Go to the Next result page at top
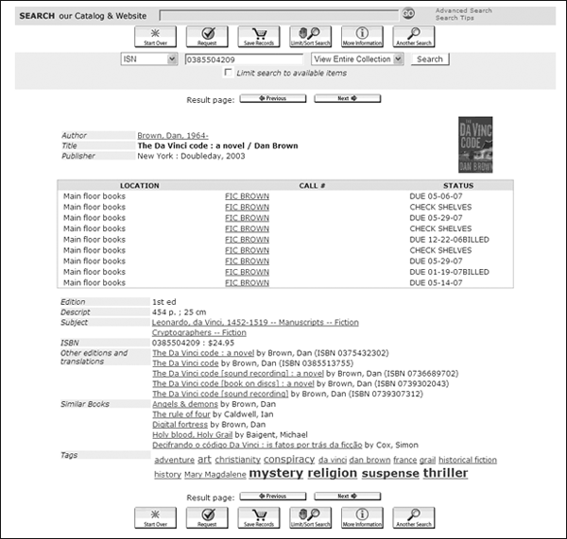 coord(347,98)
